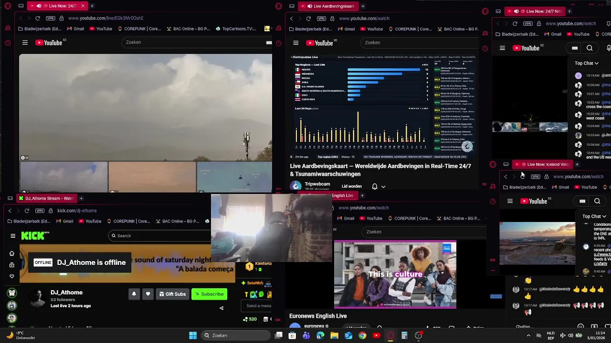Expand Top Chat dropdown in the NASA stream window
This screenshot has height=343, width=611.
[587, 63]
